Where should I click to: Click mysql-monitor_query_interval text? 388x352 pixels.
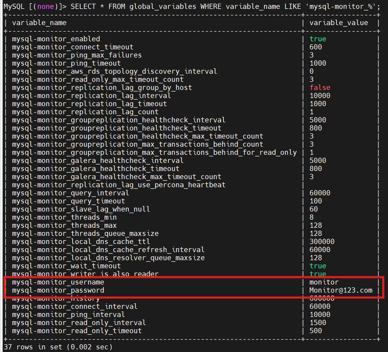click(71, 193)
